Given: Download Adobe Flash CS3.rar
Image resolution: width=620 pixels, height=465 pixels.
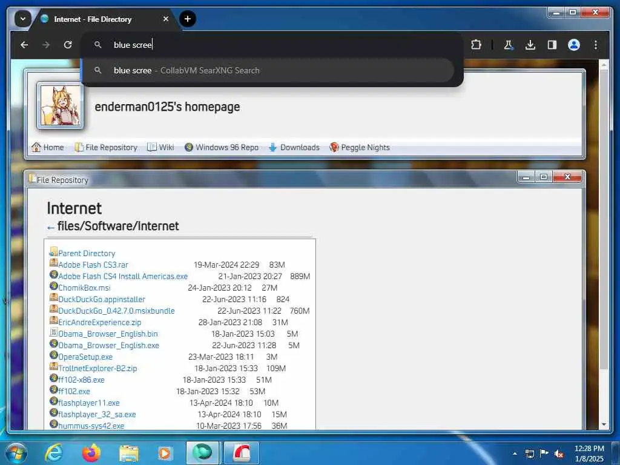Looking at the screenshot, I should (x=93, y=265).
